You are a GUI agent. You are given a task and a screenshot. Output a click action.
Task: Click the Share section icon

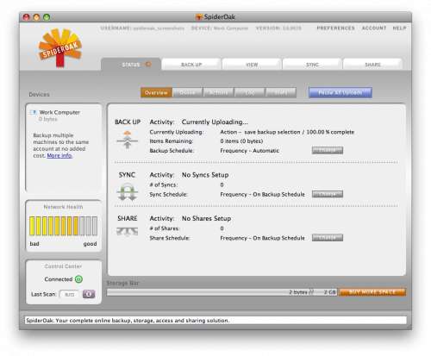coord(128,232)
